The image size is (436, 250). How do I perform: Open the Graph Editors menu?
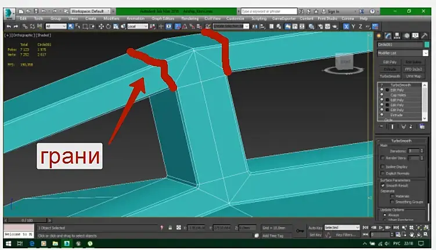[163, 19]
